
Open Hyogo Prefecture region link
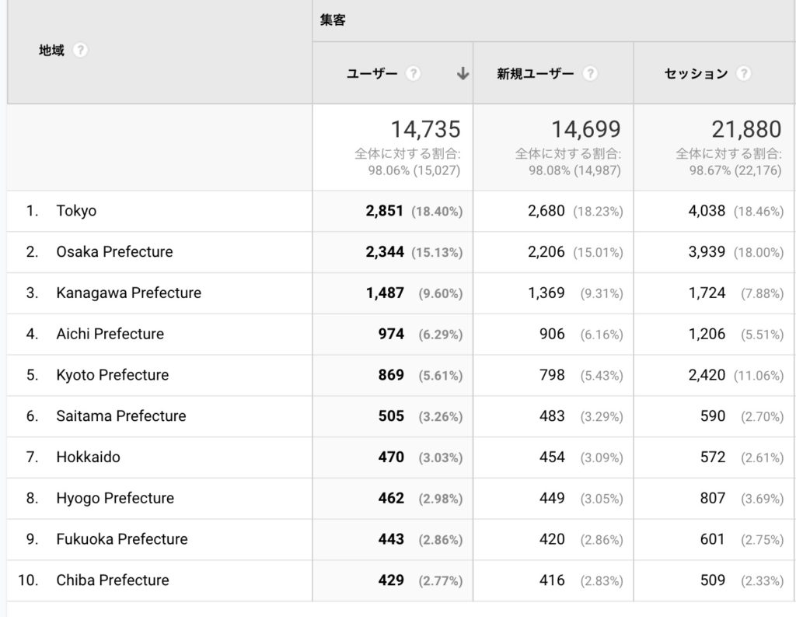115,498
